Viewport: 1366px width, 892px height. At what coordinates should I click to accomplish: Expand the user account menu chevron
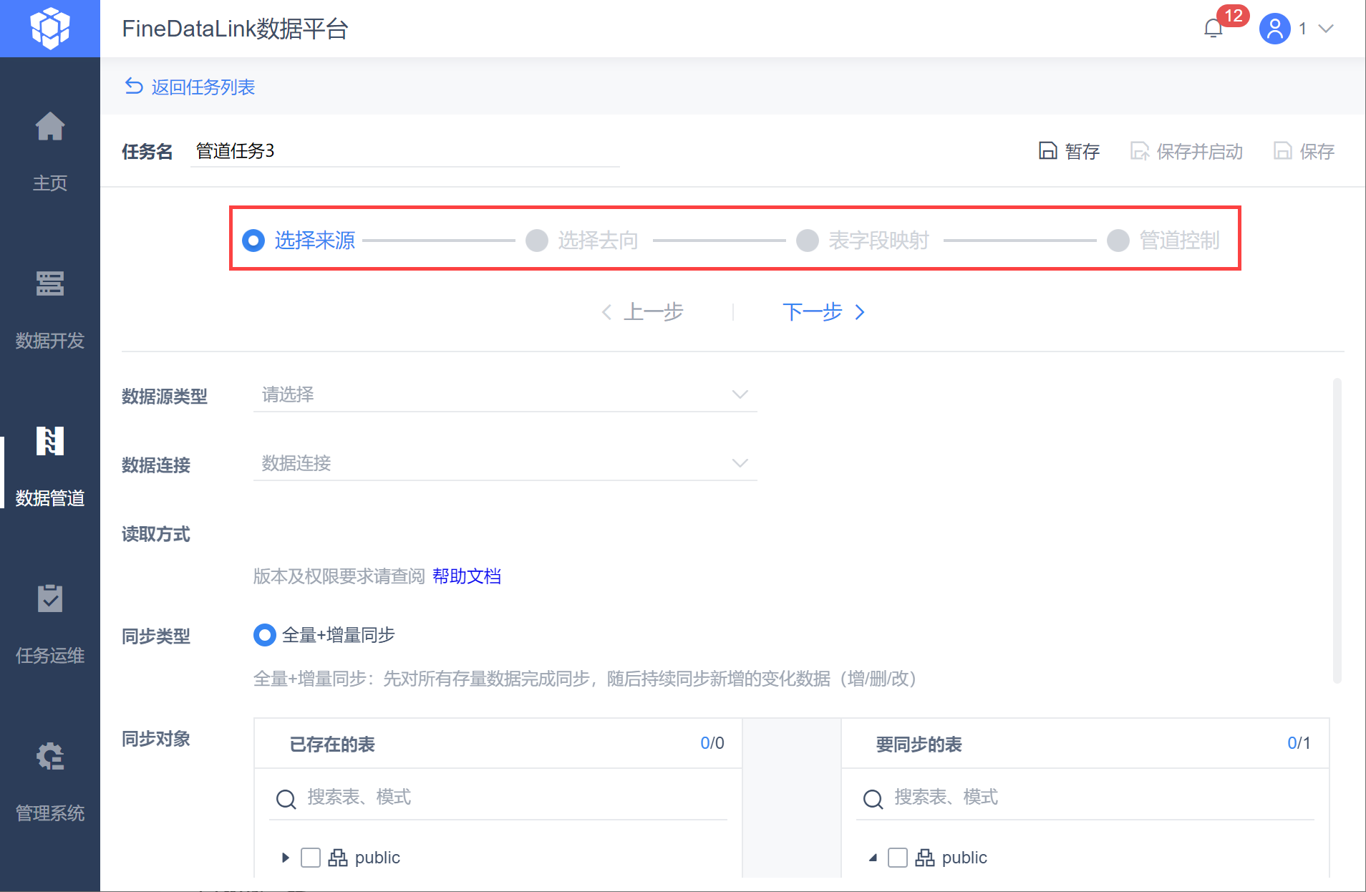click(1326, 29)
